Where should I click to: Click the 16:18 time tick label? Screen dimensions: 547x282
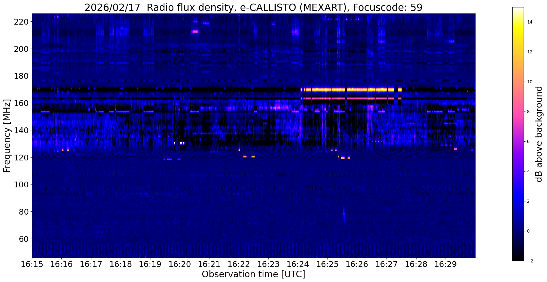click(121, 264)
